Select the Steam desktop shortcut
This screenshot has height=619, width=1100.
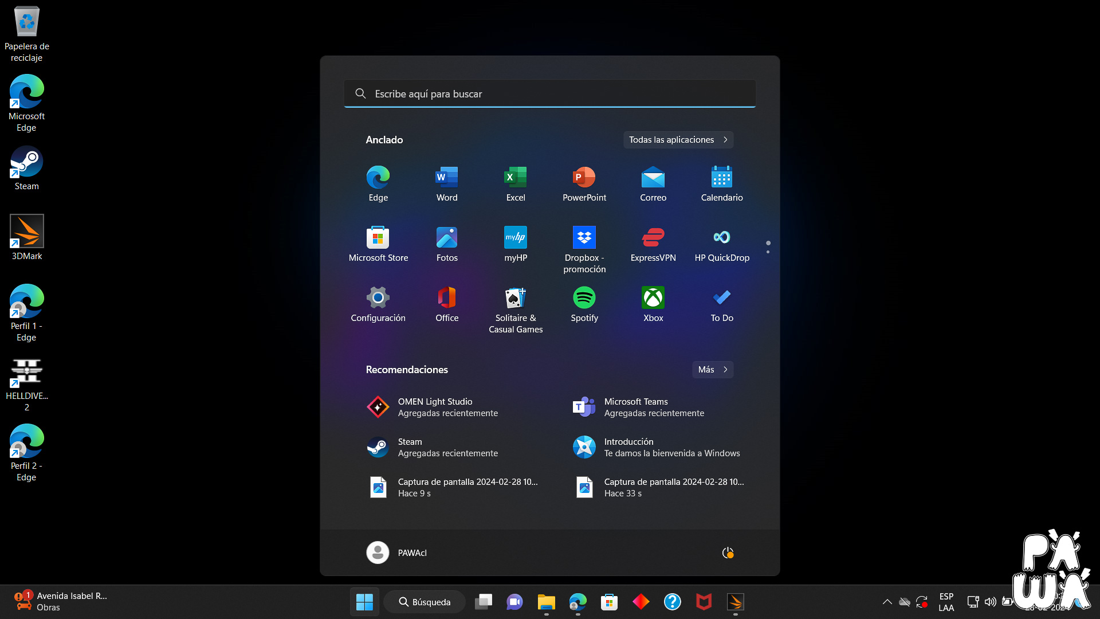point(27,168)
